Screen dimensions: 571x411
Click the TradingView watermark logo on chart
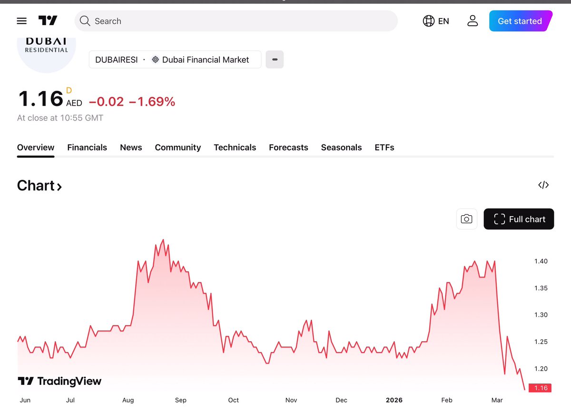(x=59, y=381)
